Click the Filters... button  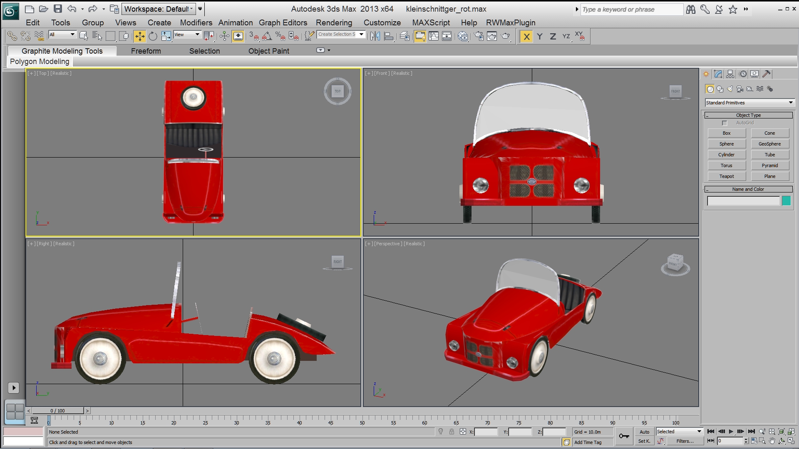[685, 441]
